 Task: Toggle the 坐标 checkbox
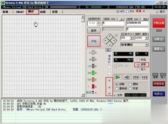click(115, 95)
